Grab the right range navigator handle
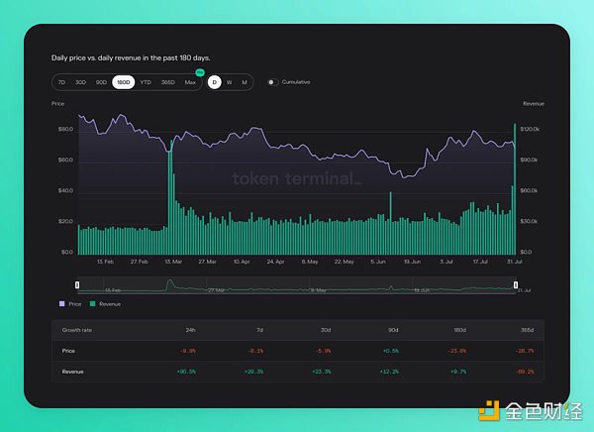Image resolution: width=594 pixels, height=432 pixels. [x=516, y=284]
